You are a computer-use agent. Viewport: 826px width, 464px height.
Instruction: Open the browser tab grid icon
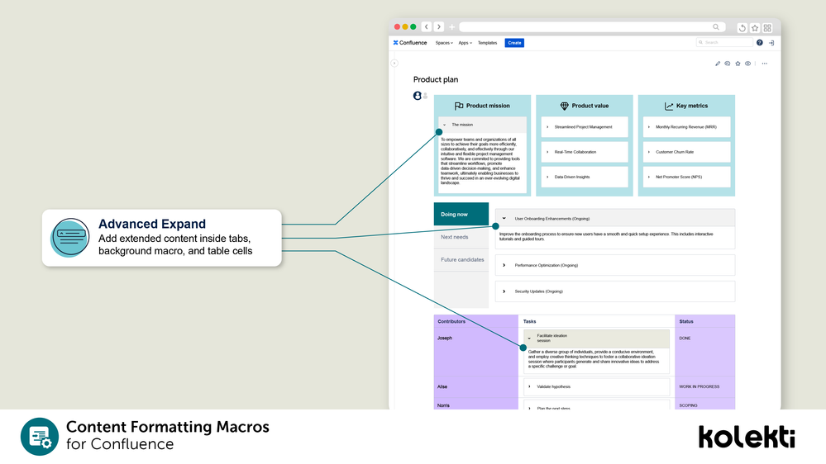pyautogui.click(x=767, y=27)
